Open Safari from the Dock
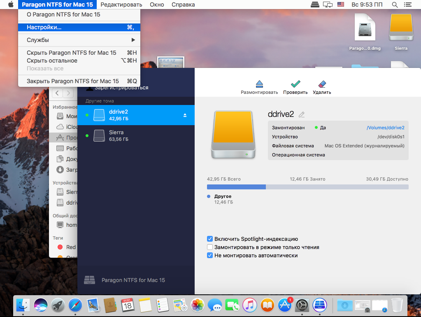This screenshot has width=421, height=317. pos(75,305)
